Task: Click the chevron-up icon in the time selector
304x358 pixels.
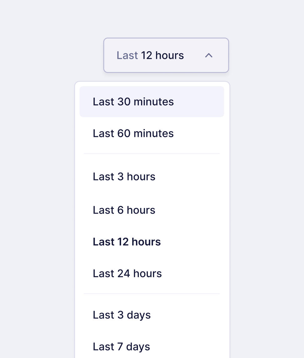Action: coord(209,55)
